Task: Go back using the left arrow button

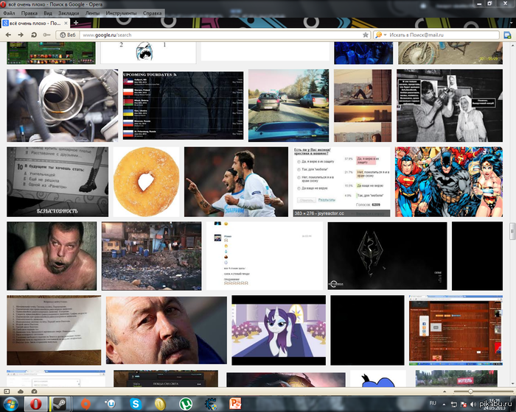Action: coord(9,35)
